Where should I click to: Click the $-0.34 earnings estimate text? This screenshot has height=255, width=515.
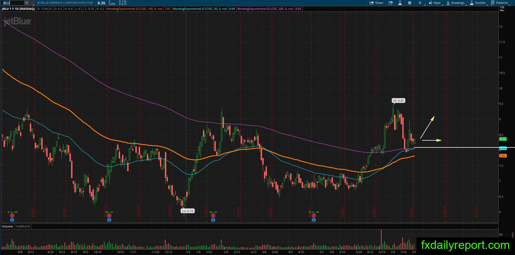[314, 212]
